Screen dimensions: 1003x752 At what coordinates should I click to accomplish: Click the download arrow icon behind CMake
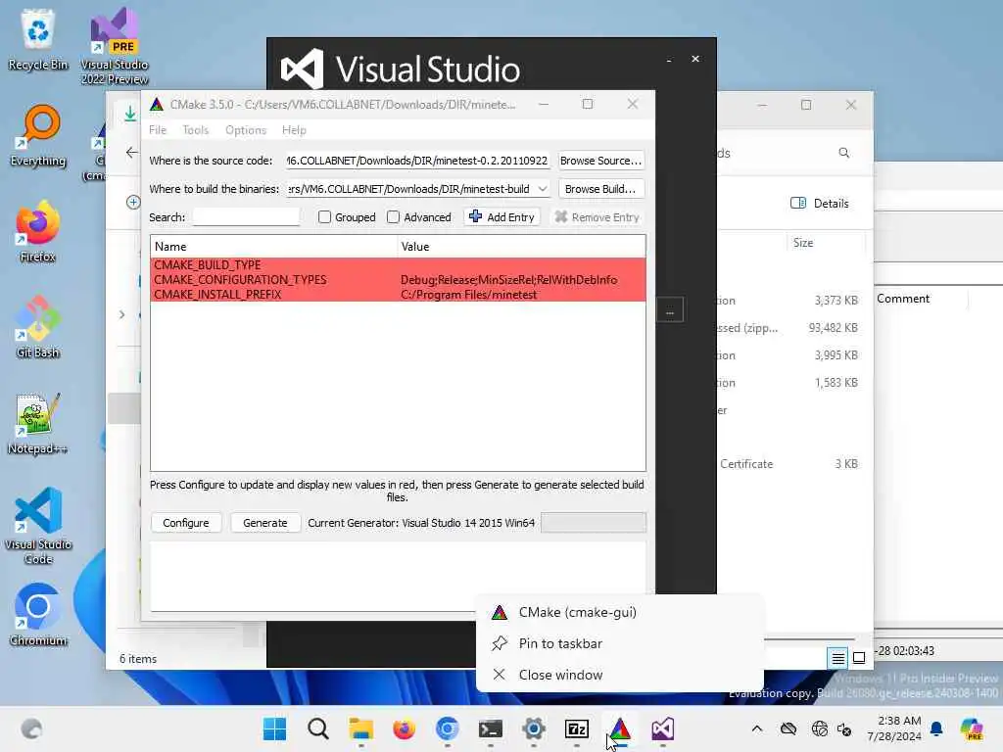(130, 114)
